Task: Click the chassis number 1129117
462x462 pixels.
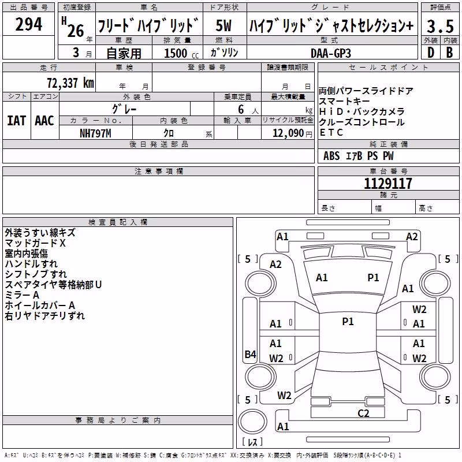Action: point(388,183)
